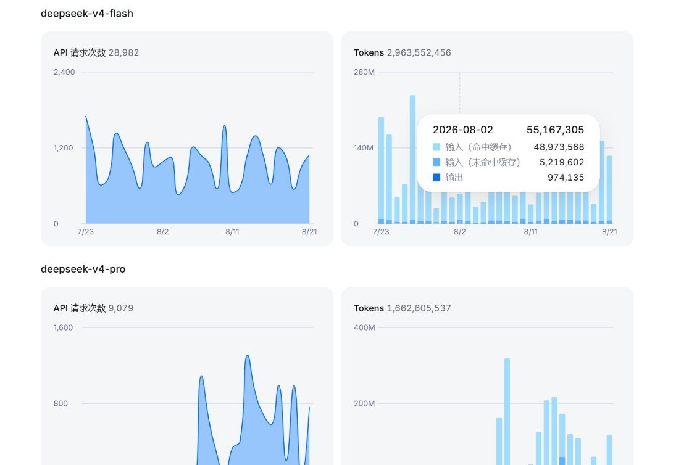Click the last bar in flash Tokens chart
Viewport: 689px width, 465px height.
[x=609, y=190]
